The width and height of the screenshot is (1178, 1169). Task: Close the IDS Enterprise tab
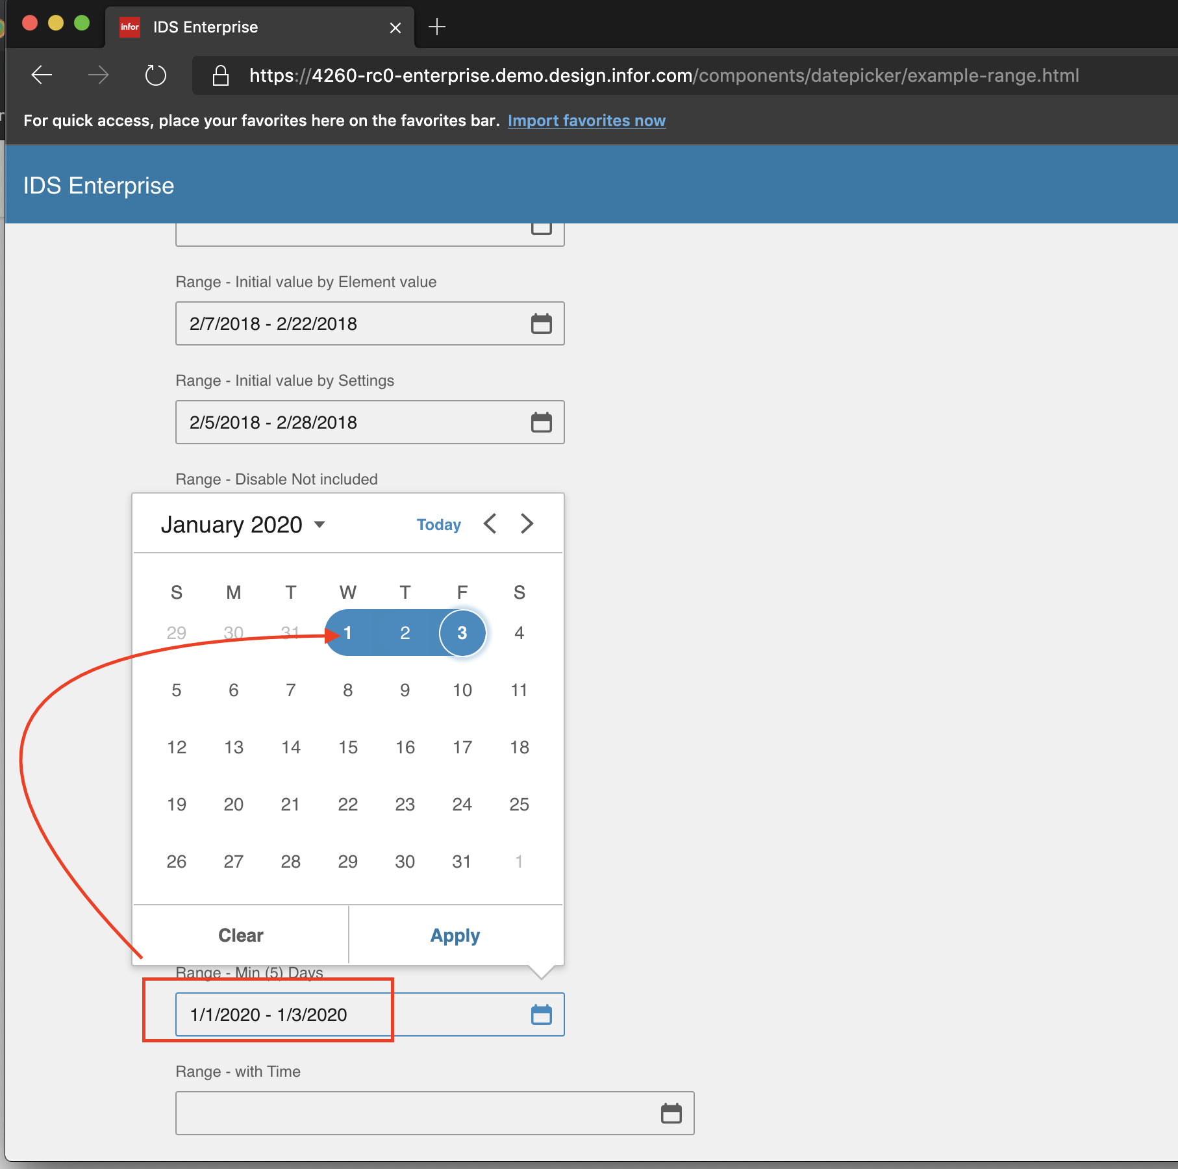click(395, 27)
